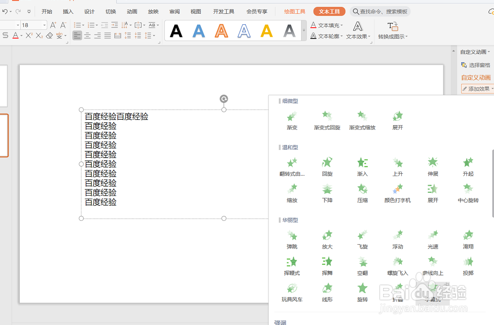494x325 pixels.
Task: Open the 文本效果 dropdown
Action: coord(357,36)
